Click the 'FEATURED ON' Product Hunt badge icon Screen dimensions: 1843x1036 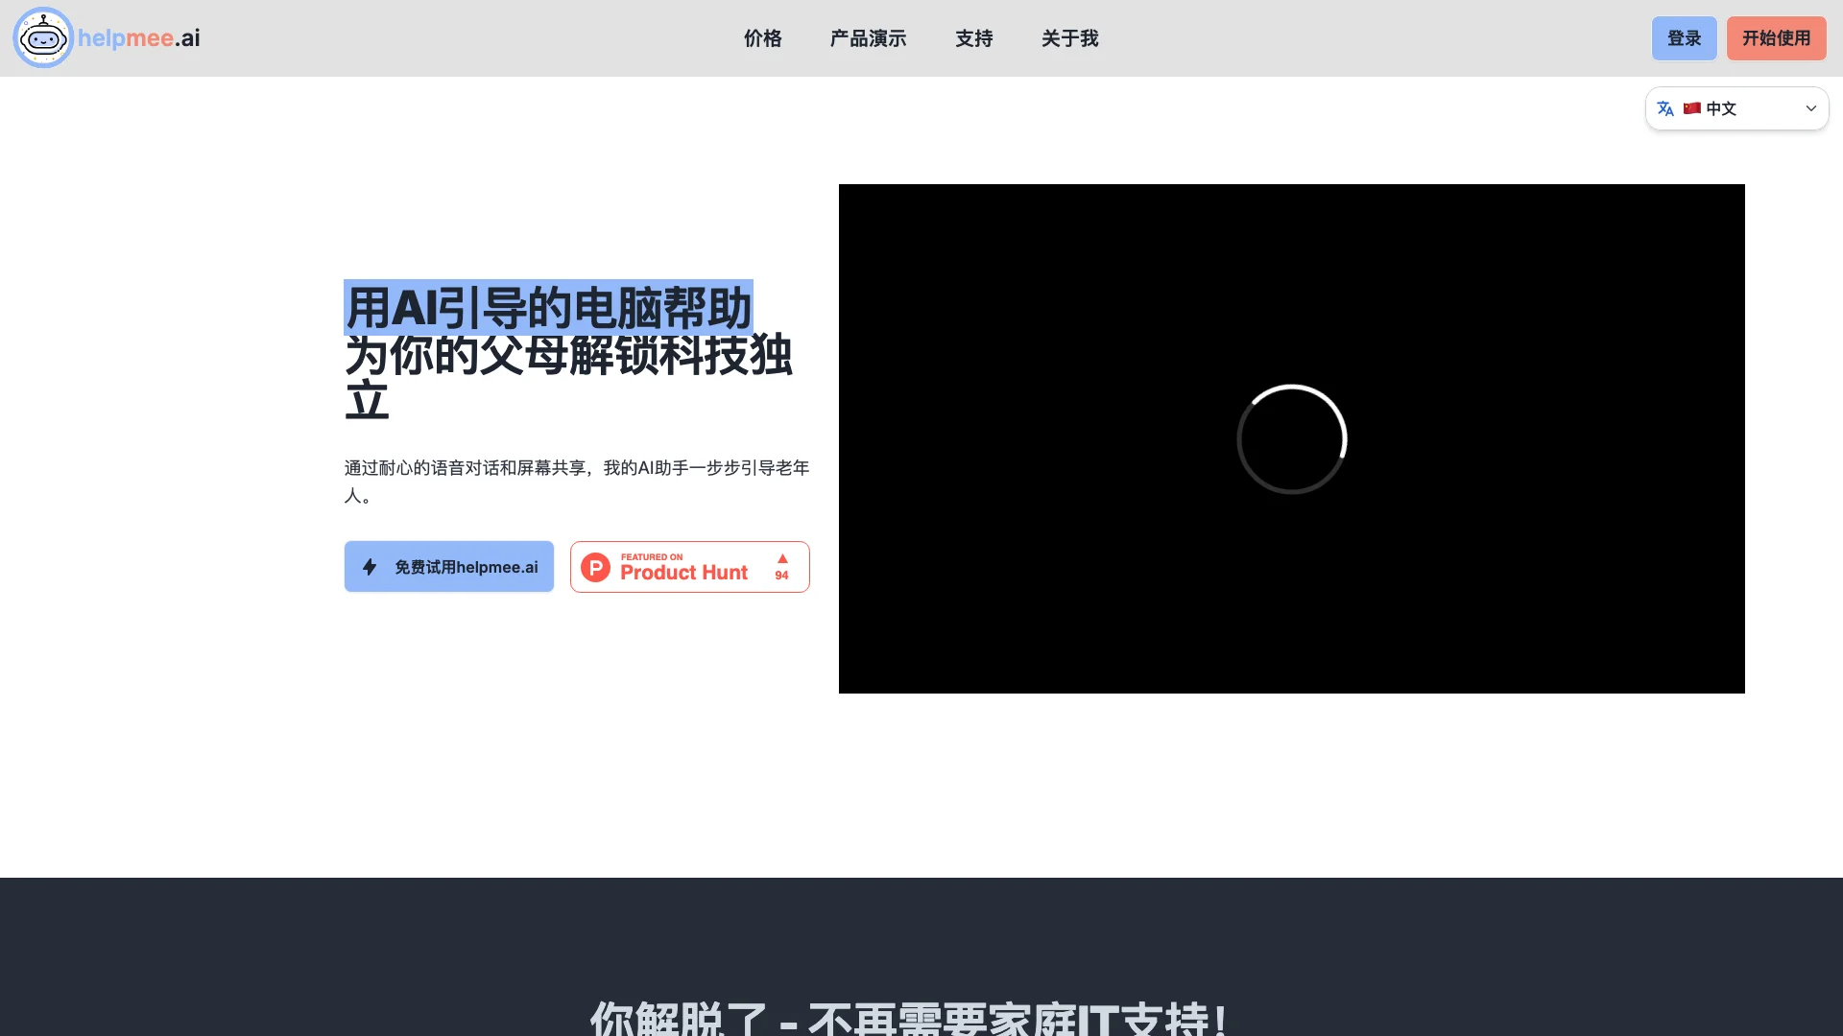coord(595,567)
